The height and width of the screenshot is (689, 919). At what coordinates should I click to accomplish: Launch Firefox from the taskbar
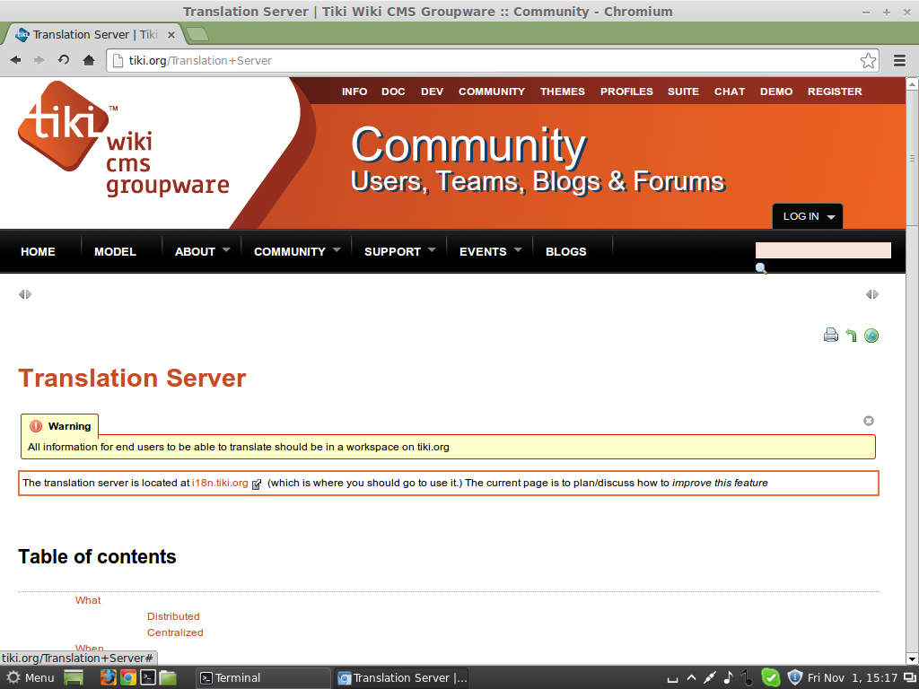(x=108, y=678)
